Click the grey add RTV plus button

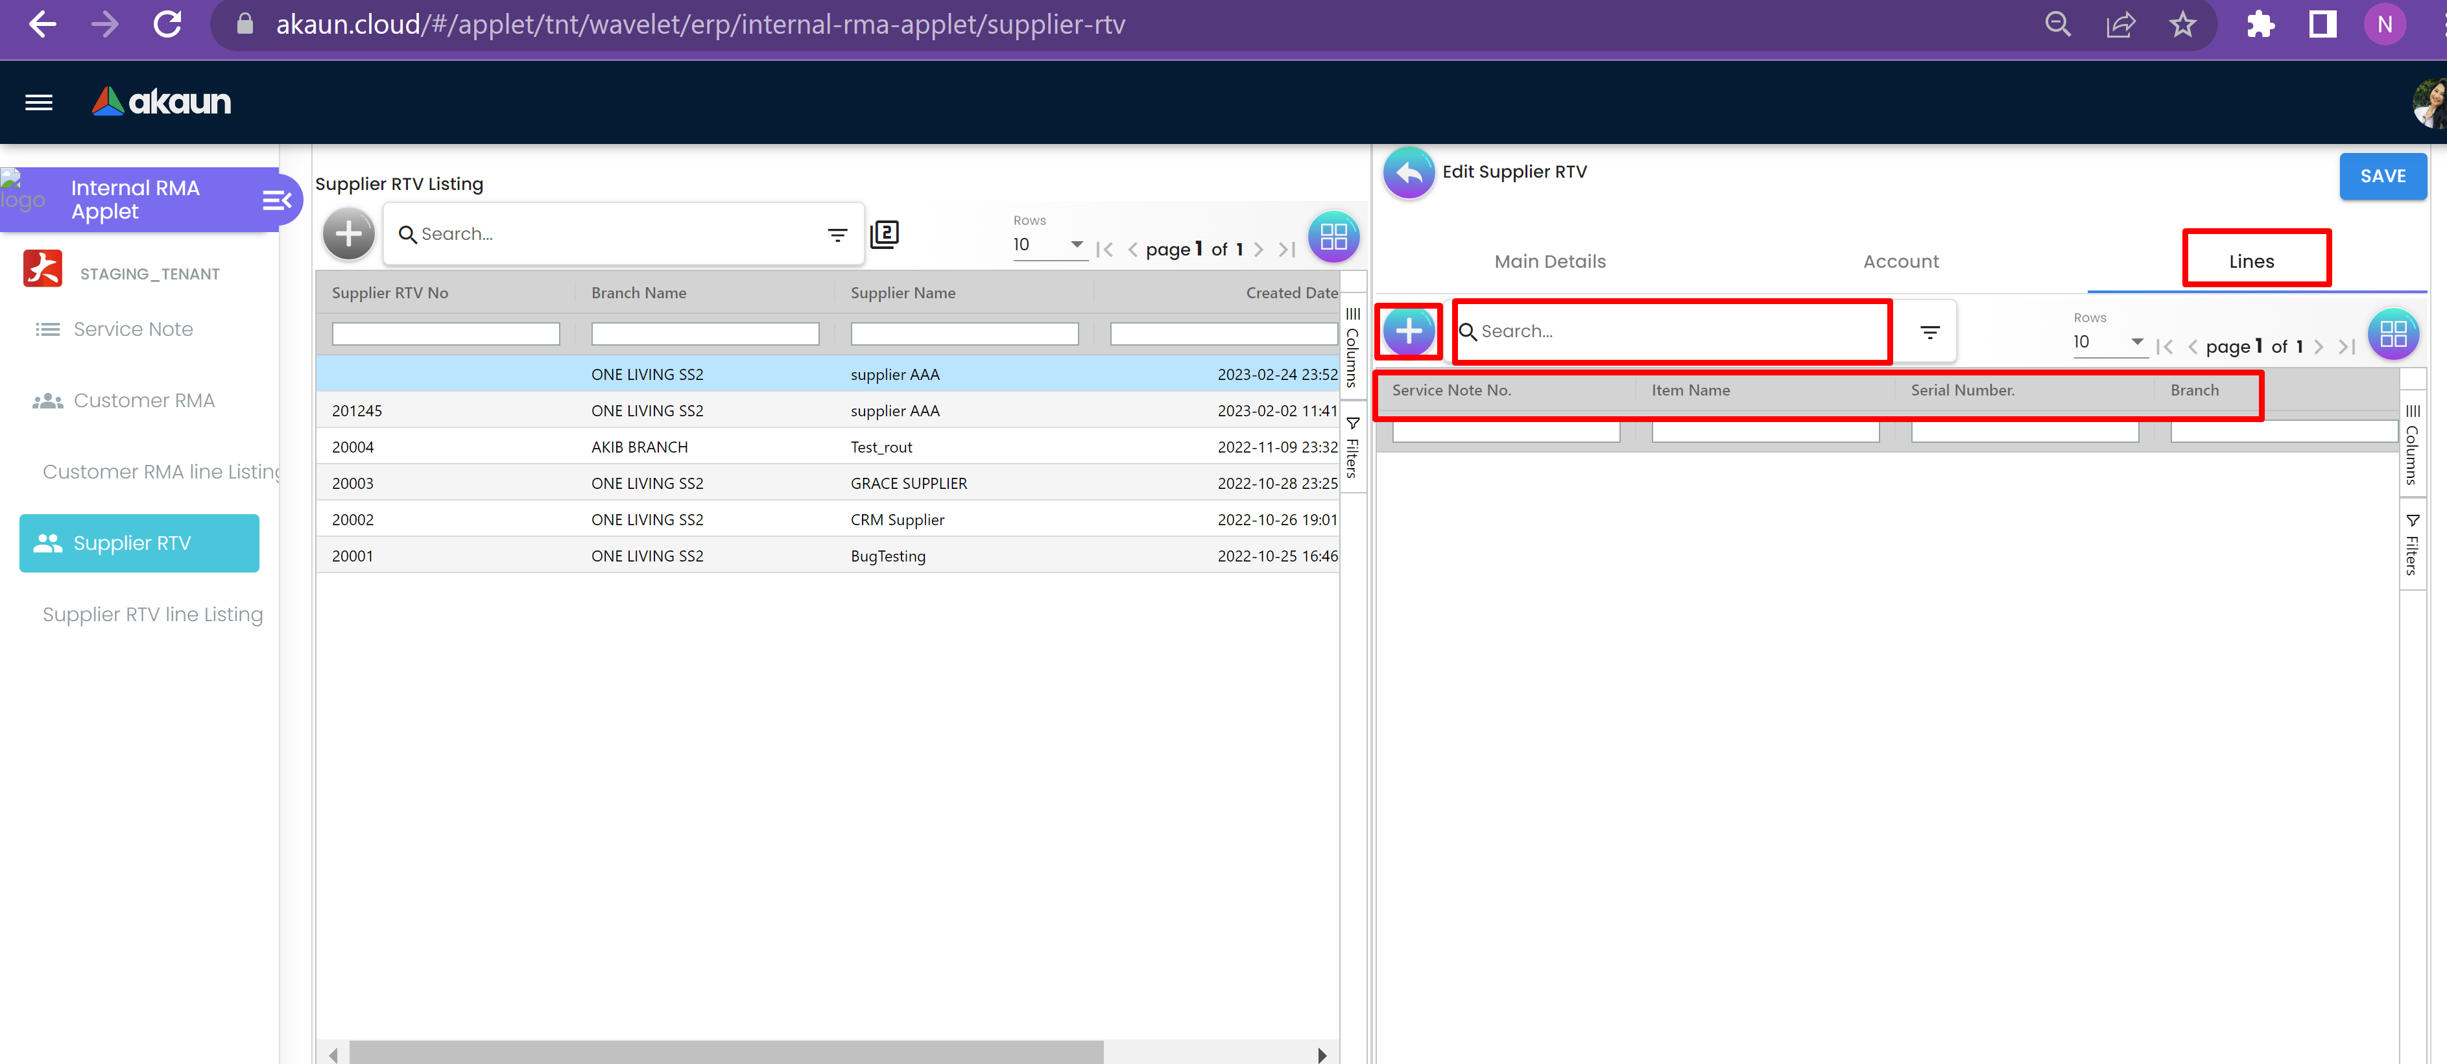point(349,233)
